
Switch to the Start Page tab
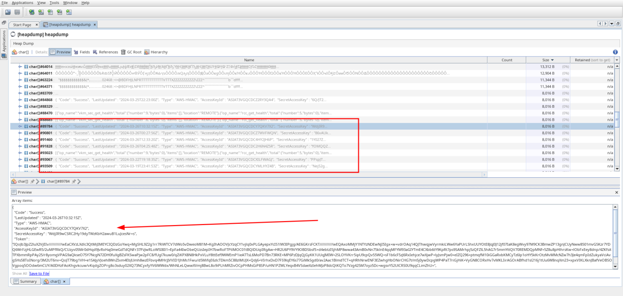(22, 25)
